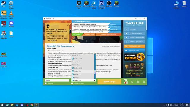Image resolution: width=190 pixels, height=107 pixels.
Task: Open MineBars server row
Action: (x=96, y=24)
